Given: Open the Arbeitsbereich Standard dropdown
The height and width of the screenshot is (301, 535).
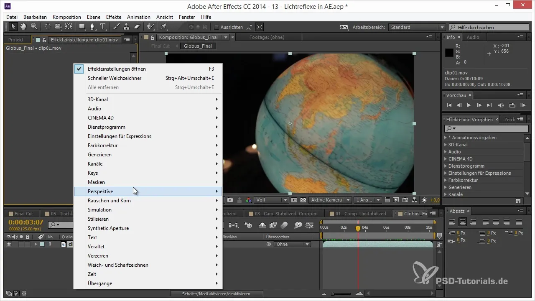Looking at the screenshot, I should (x=417, y=27).
